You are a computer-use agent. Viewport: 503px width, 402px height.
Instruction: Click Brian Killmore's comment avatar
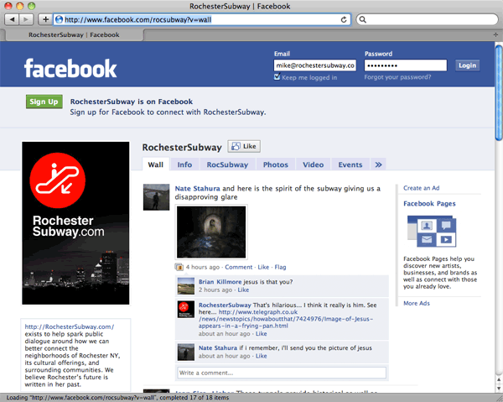[x=186, y=286]
